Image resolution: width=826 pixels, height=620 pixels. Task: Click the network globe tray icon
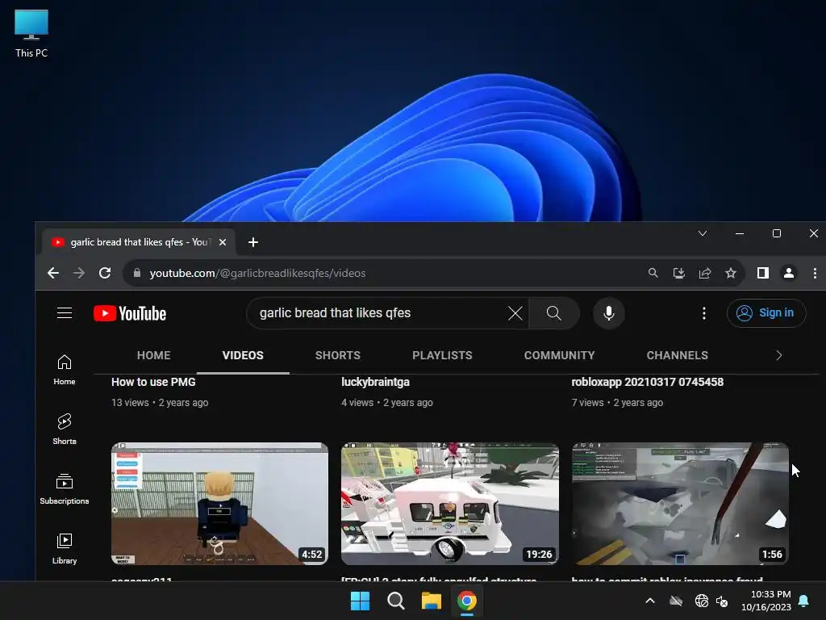tap(701, 601)
